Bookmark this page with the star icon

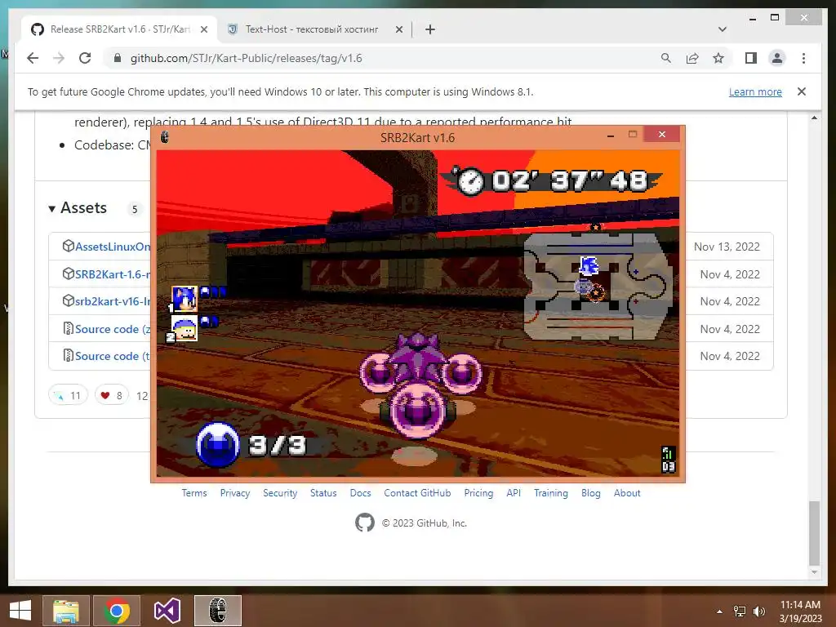pos(718,58)
